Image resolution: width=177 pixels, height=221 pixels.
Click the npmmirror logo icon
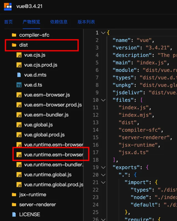[8, 6]
